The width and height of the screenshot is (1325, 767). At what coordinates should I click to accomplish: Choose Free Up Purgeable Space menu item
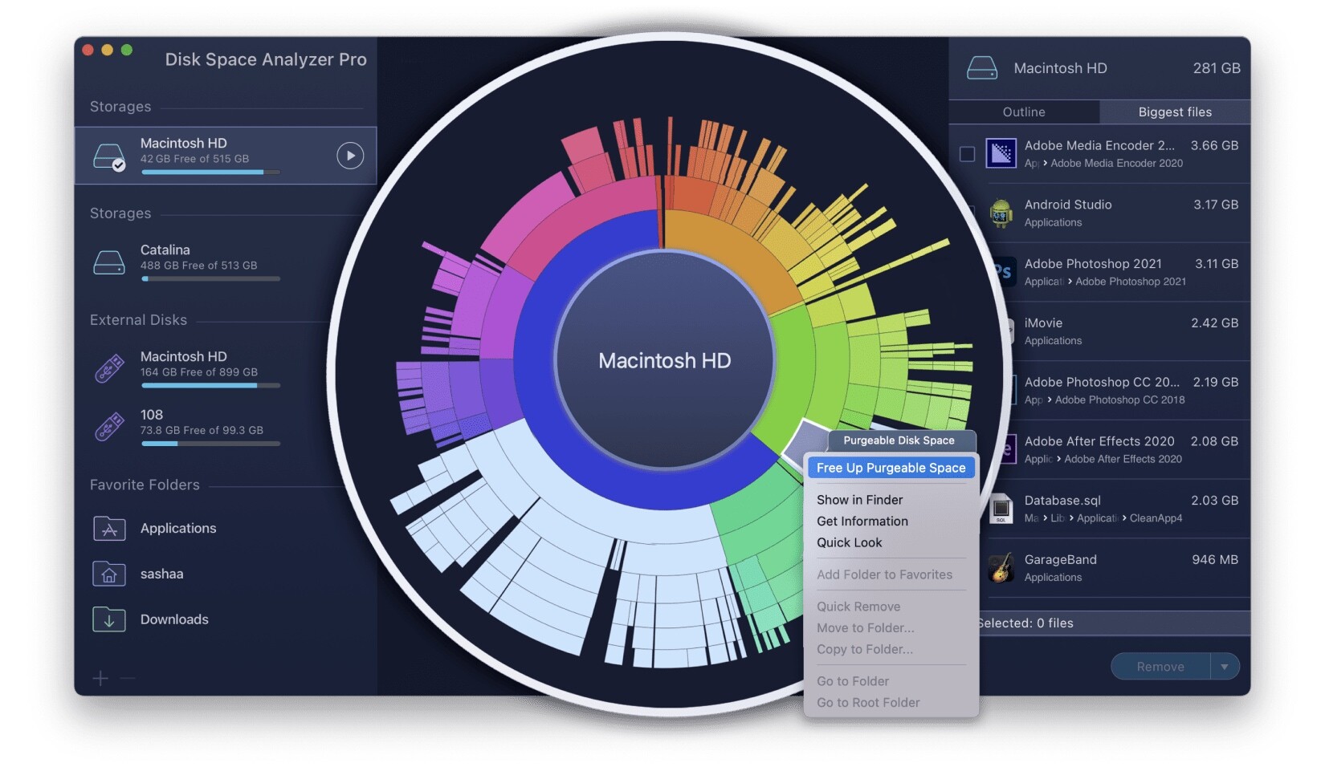pos(891,468)
